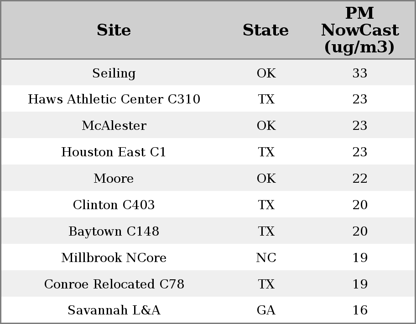Click the Site column header
The height and width of the screenshot is (324, 416).
pyautogui.click(x=114, y=30)
